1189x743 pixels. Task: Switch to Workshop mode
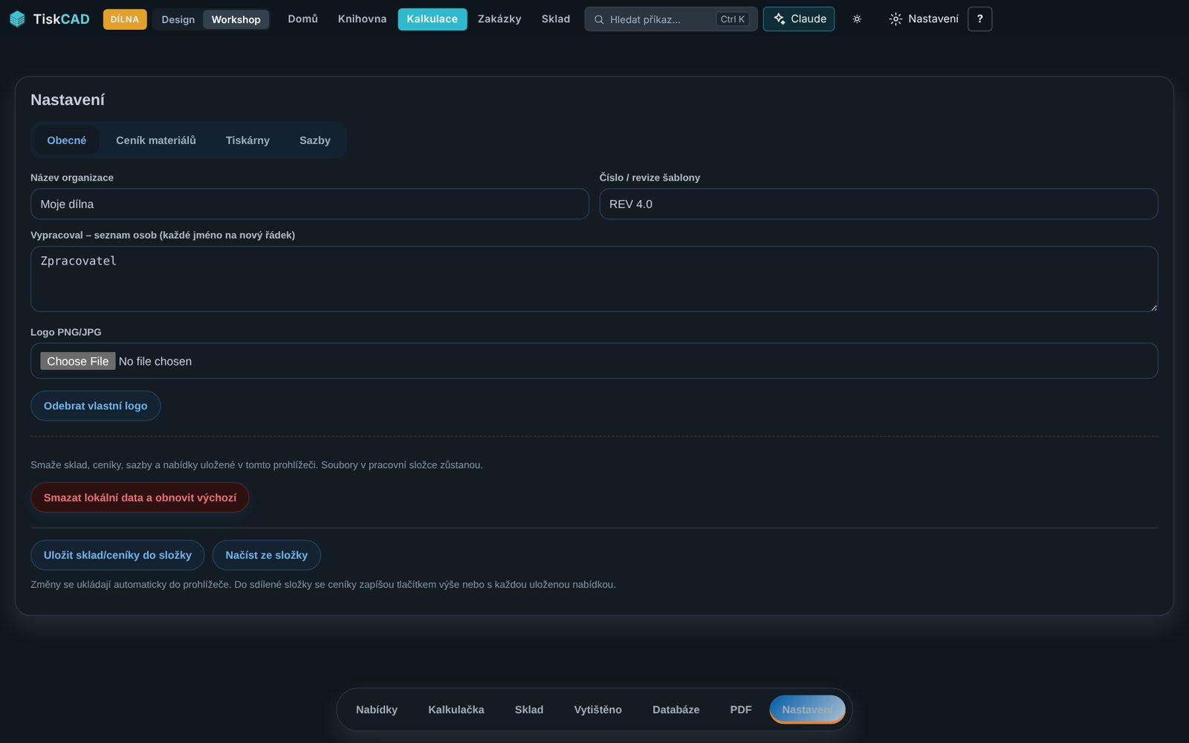tap(236, 19)
